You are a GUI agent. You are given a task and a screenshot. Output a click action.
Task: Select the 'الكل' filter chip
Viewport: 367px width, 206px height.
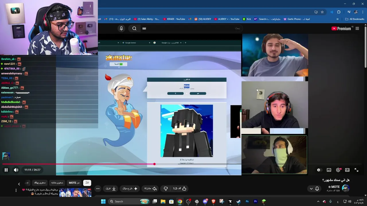(x=87, y=183)
